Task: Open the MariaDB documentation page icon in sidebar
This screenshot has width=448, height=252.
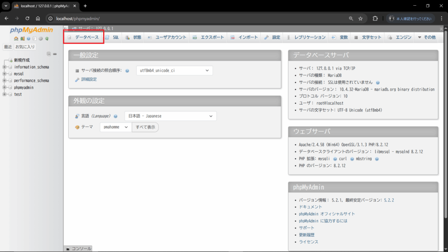Action: click(x=35, y=38)
